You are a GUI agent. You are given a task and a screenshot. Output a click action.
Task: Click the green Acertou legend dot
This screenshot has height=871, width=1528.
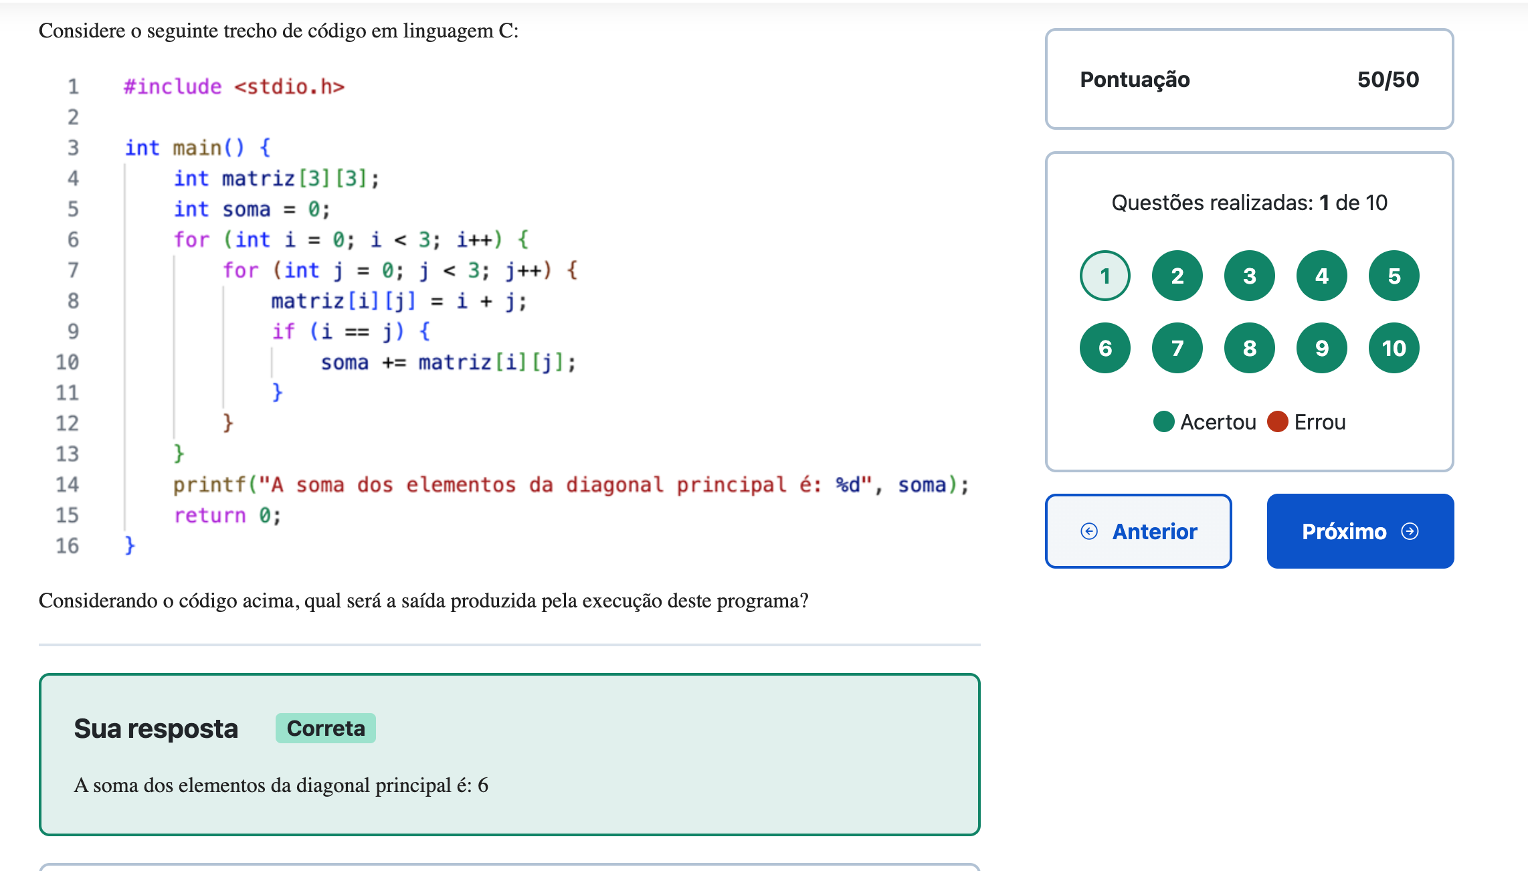[x=1163, y=421]
